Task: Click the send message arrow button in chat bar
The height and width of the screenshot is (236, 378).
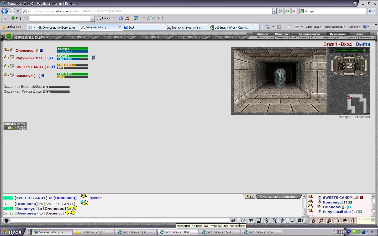Action: point(233,221)
